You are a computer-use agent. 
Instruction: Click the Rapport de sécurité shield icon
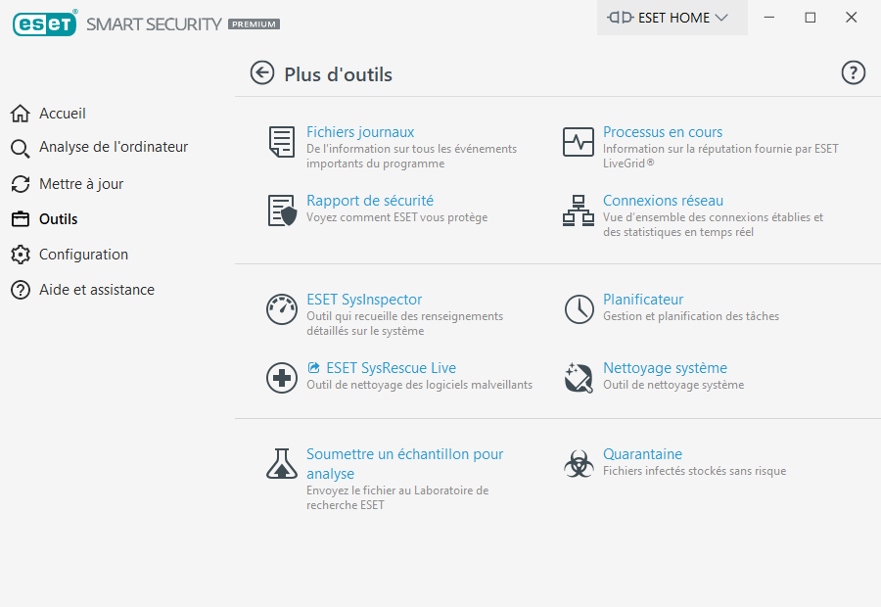click(282, 210)
